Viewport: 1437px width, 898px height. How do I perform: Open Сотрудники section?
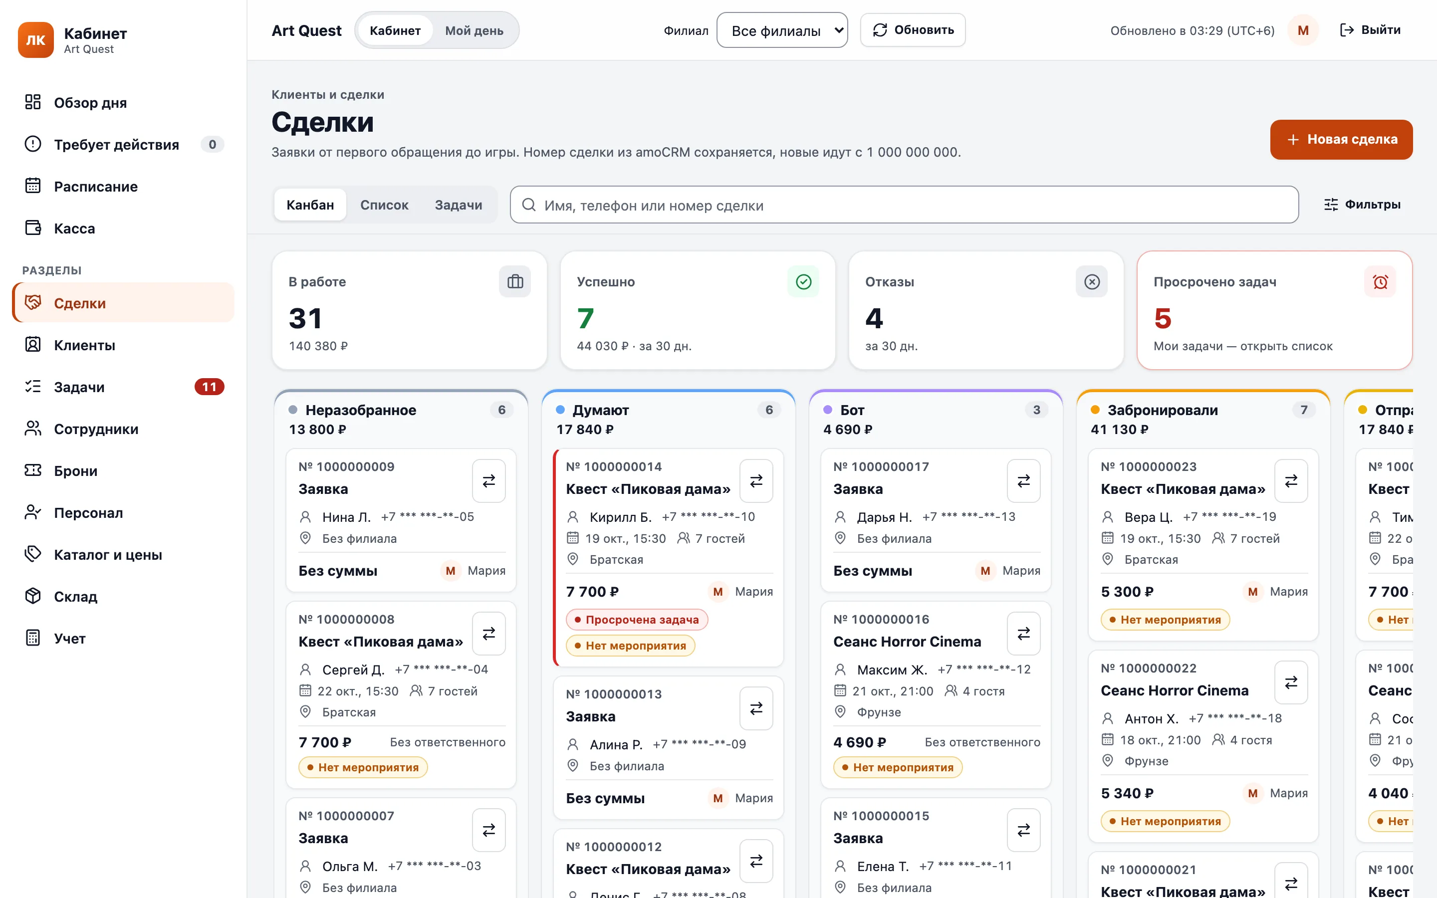pos(123,429)
